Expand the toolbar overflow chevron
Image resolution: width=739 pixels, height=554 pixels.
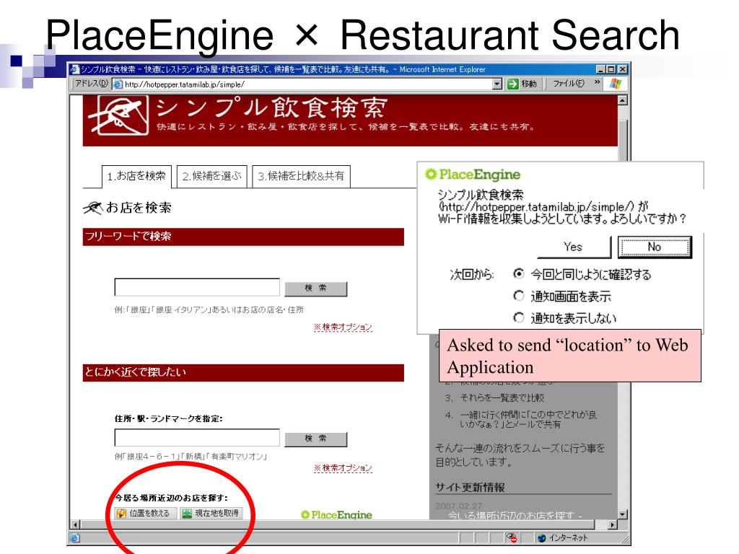(597, 83)
